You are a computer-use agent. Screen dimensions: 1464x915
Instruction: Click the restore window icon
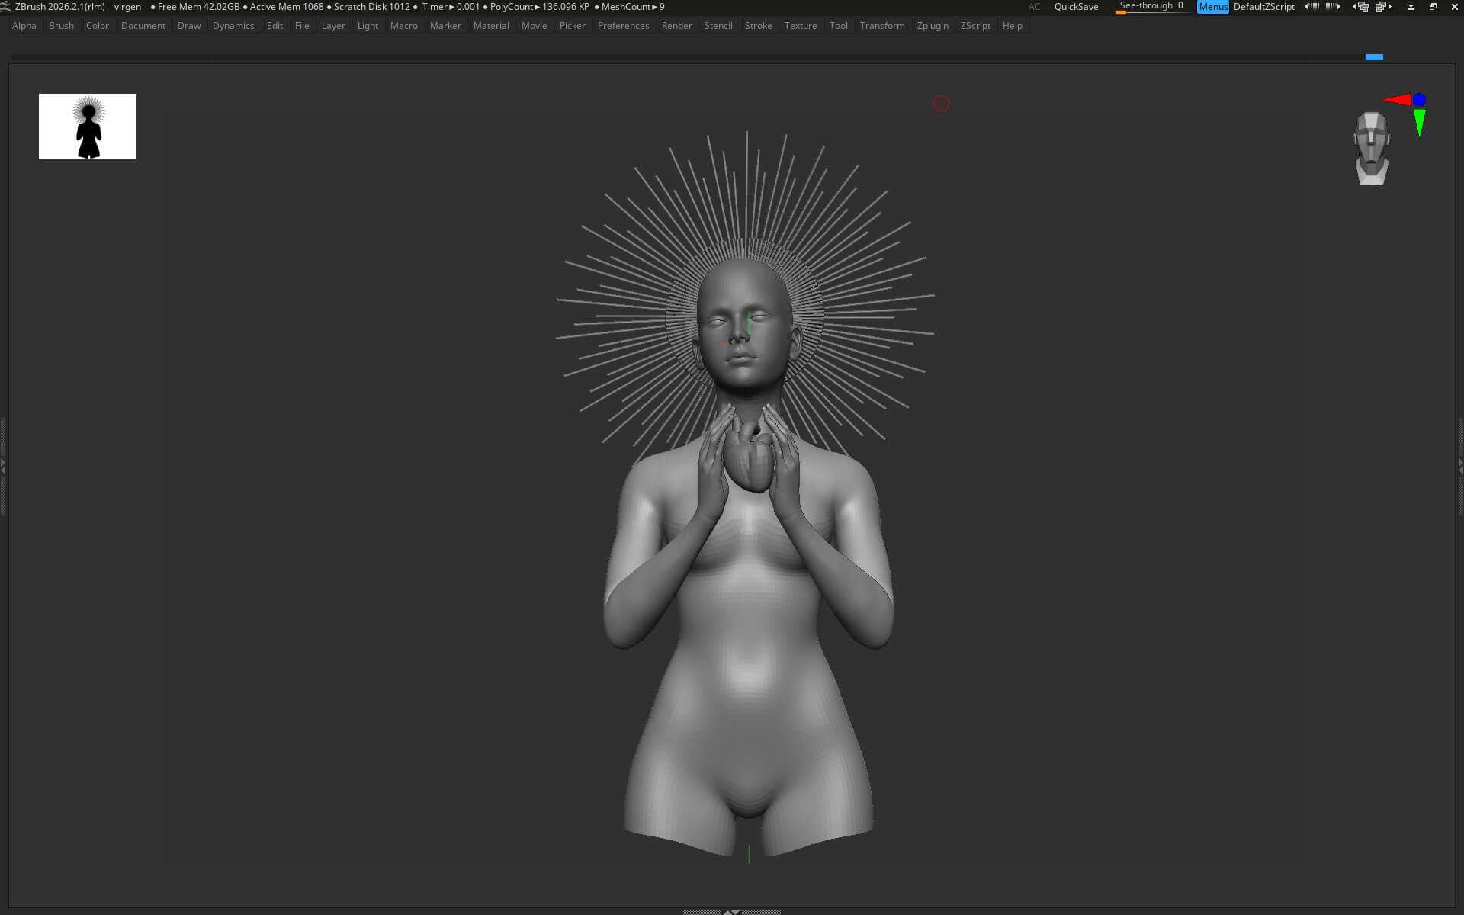point(1433,7)
